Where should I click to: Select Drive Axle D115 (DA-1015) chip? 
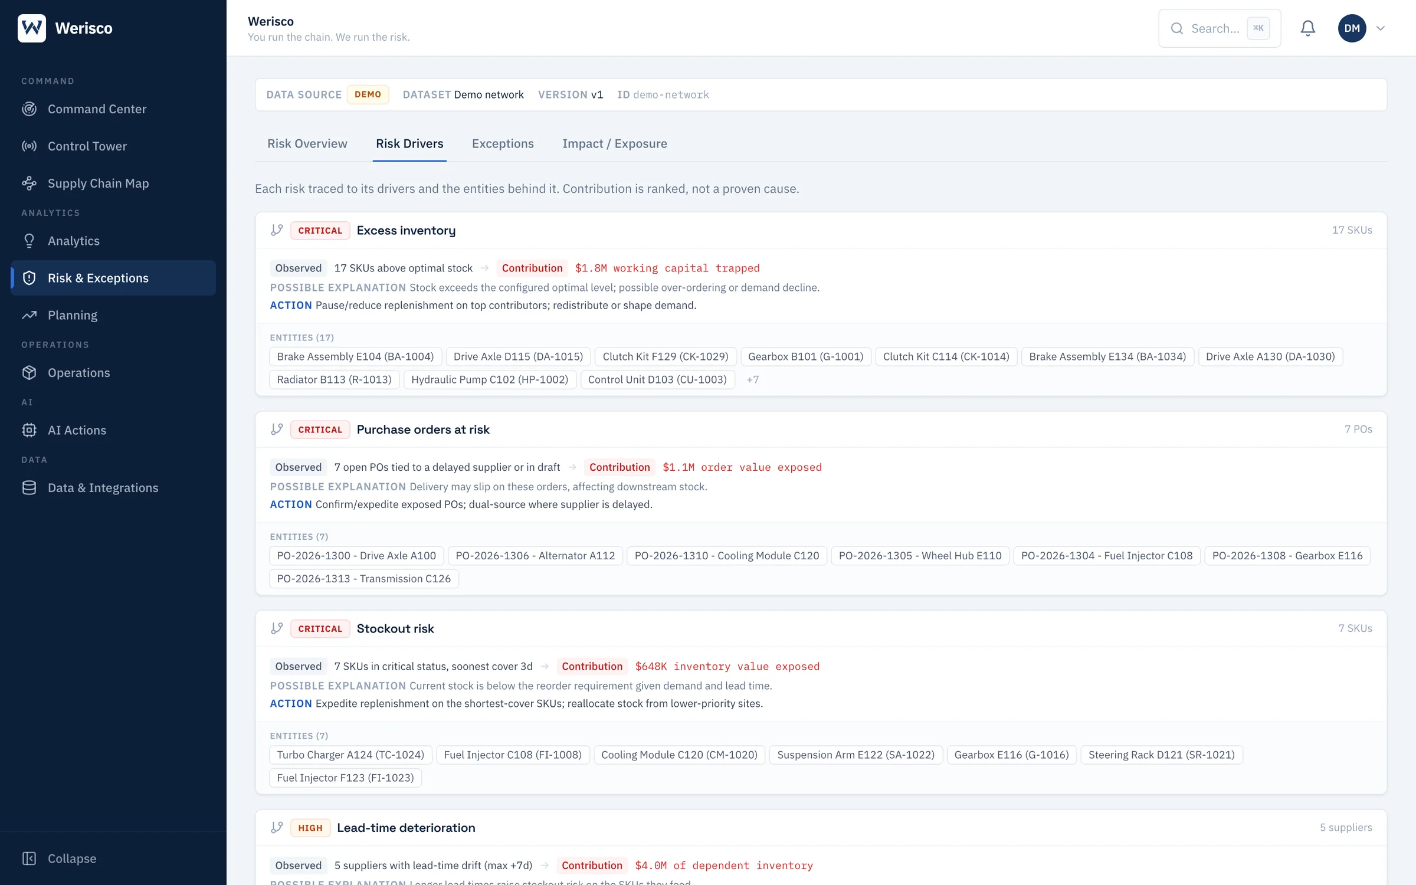[518, 356]
